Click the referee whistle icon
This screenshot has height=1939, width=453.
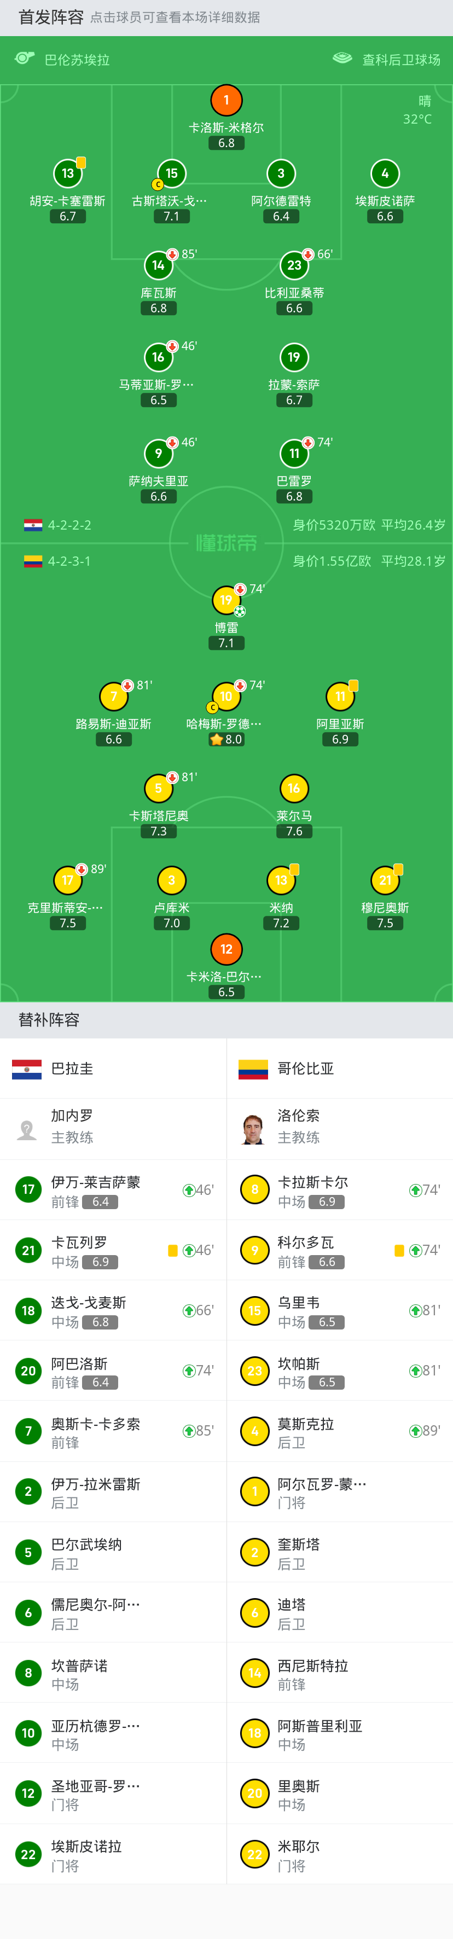tap(25, 59)
